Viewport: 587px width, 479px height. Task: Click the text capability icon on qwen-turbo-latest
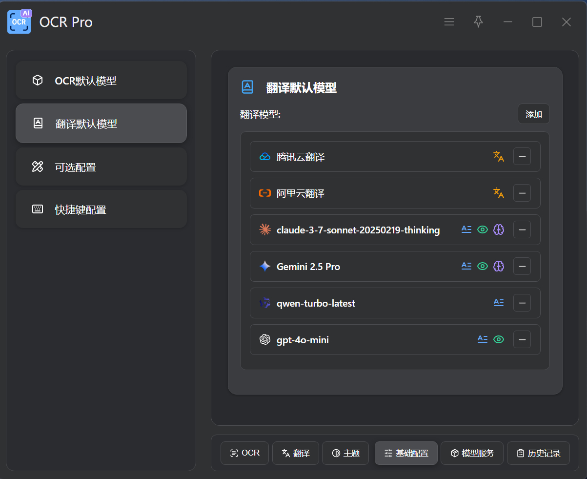point(498,303)
